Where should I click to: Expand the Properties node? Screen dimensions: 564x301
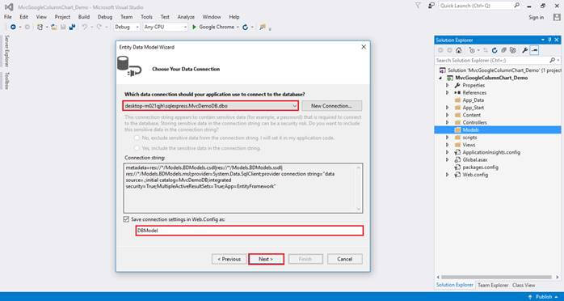click(448, 85)
